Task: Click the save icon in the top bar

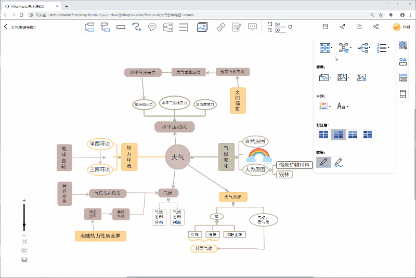Action: click(325, 27)
